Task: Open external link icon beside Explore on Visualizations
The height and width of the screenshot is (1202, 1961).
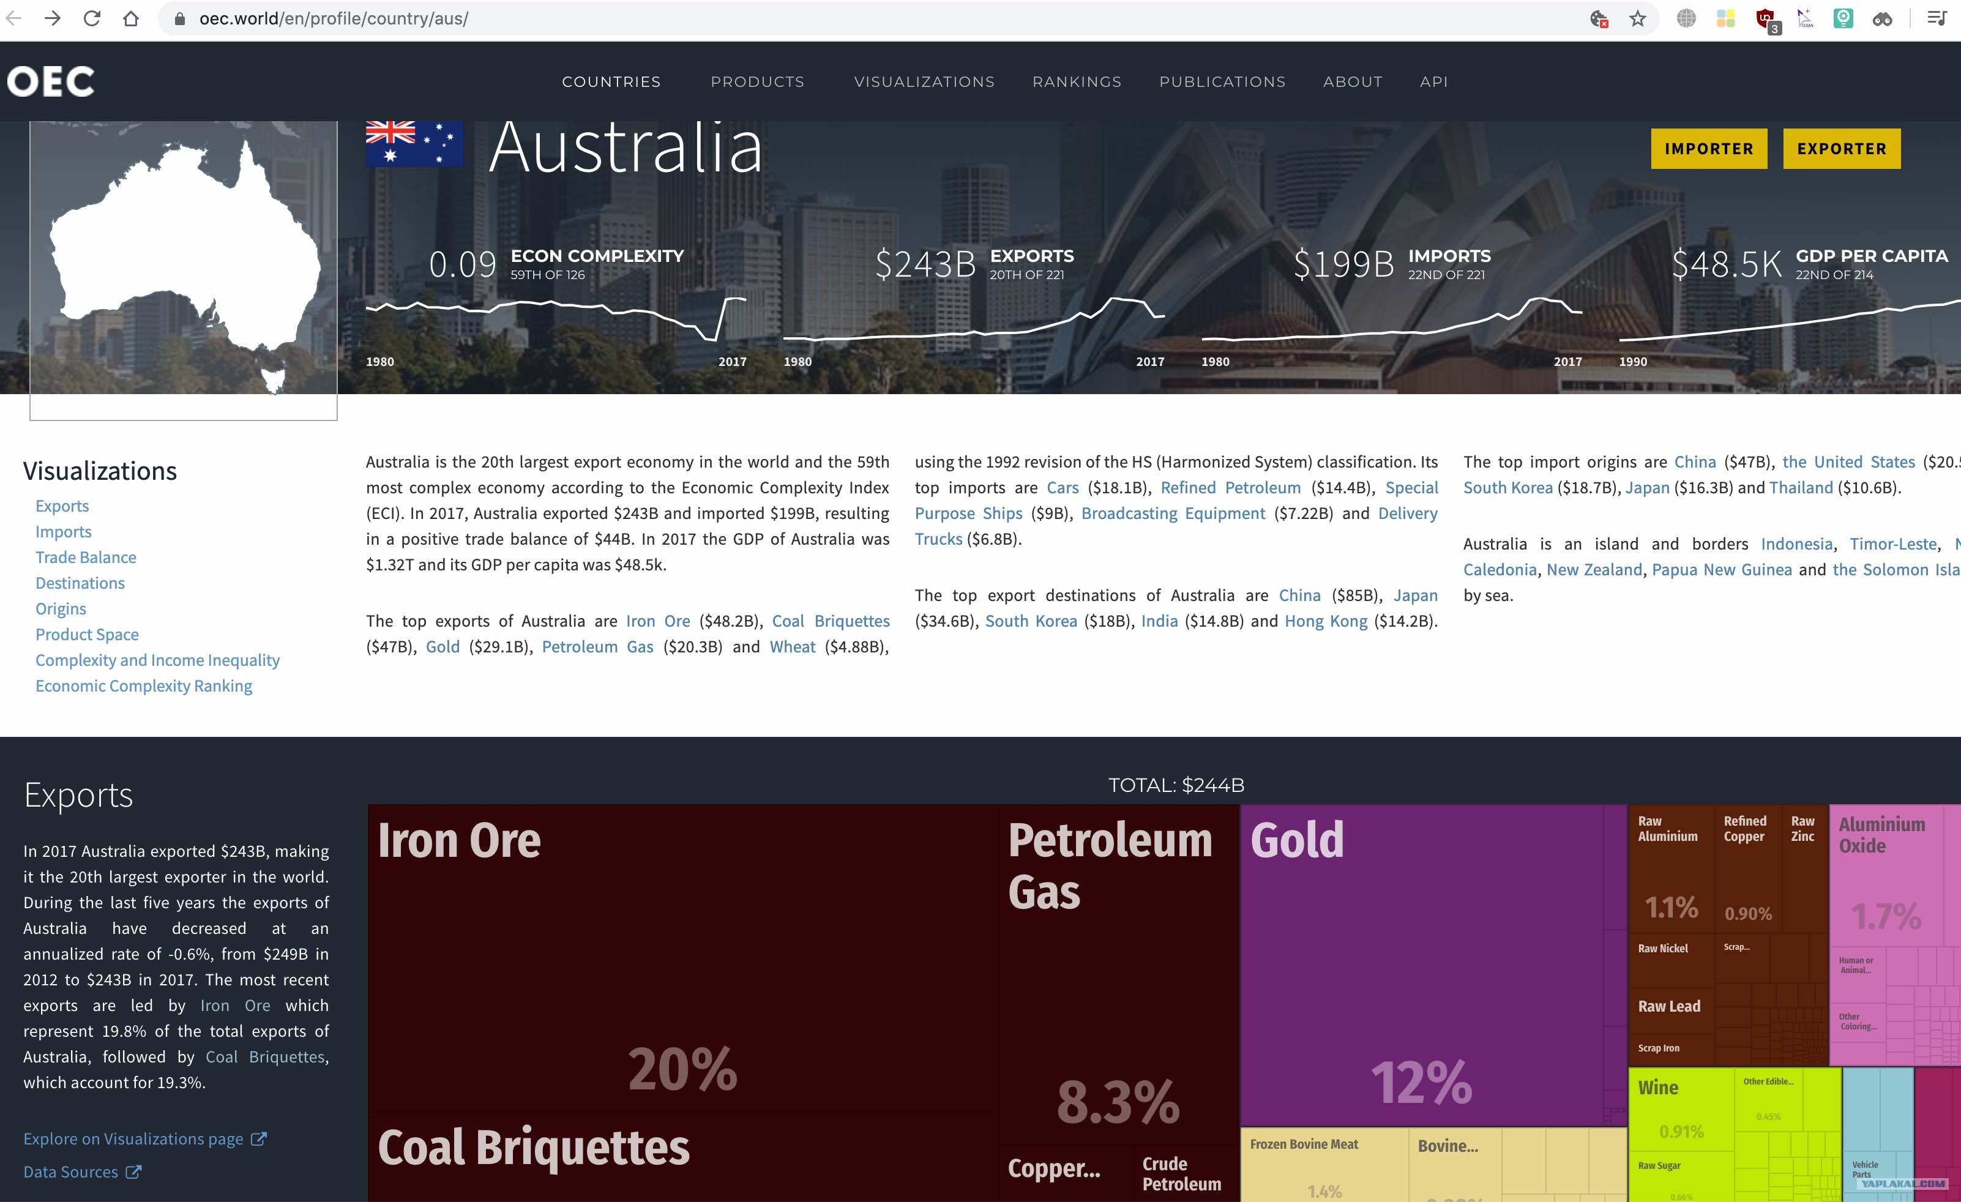Action: point(259,1139)
